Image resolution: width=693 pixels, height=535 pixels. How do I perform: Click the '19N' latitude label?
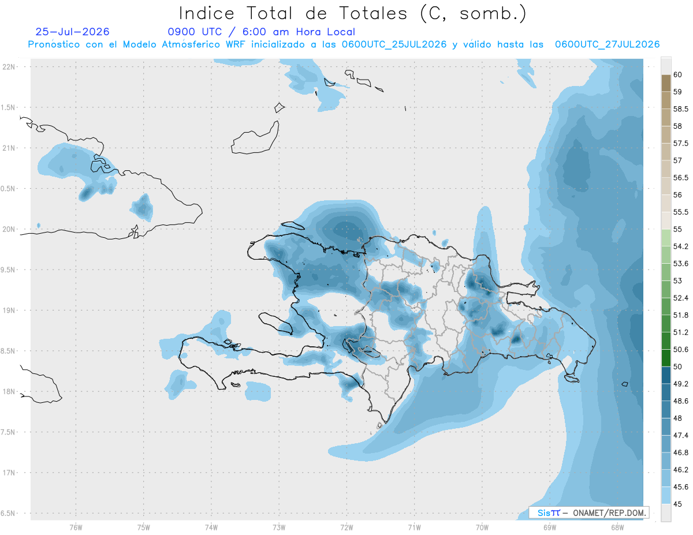[9, 310]
